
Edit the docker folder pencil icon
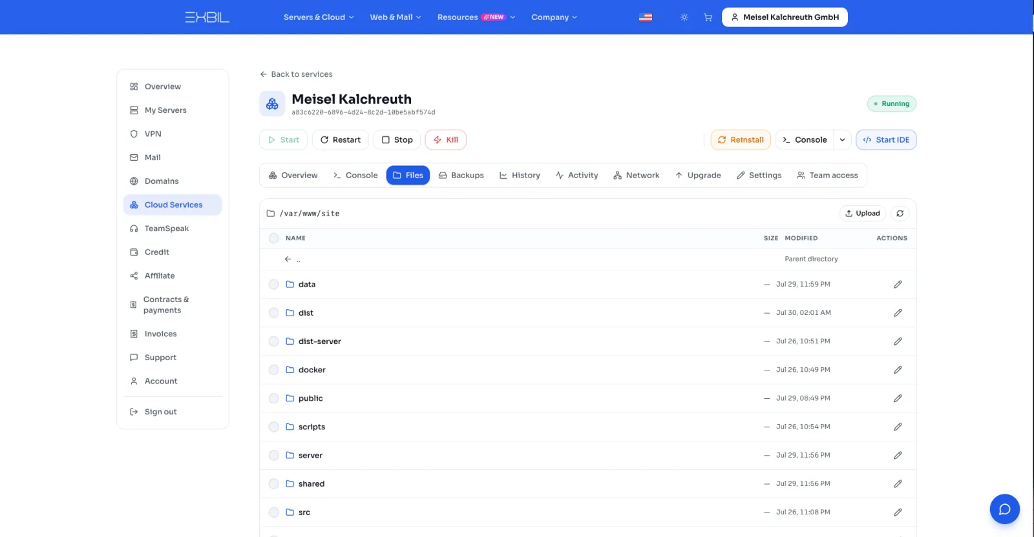tap(898, 370)
